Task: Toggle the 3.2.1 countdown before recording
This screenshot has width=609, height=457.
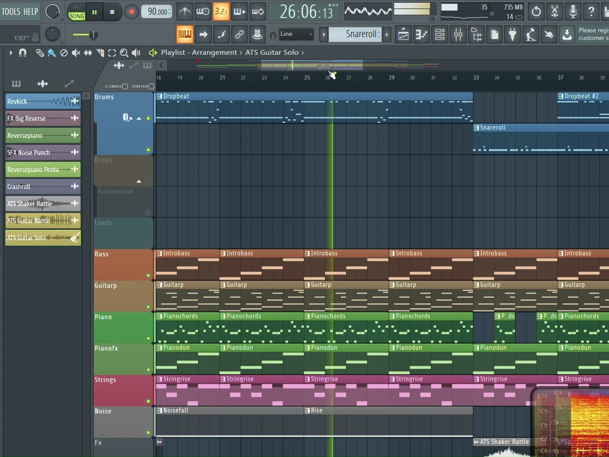Action: [x=221, y=12]
